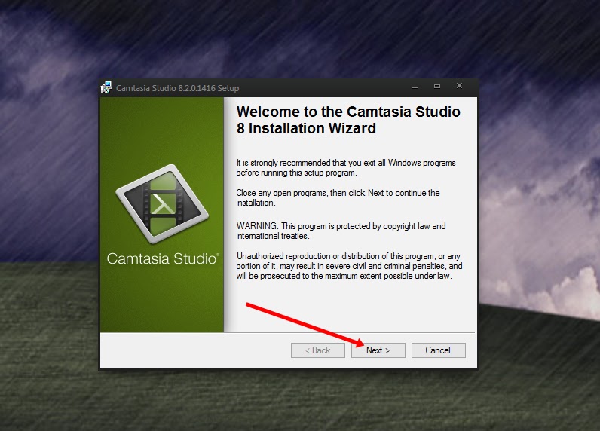Click the Camtasia Studio wordmark under the logo
Image resolution: width=600 pixels, height=431 pixels.
click(163, 258)
